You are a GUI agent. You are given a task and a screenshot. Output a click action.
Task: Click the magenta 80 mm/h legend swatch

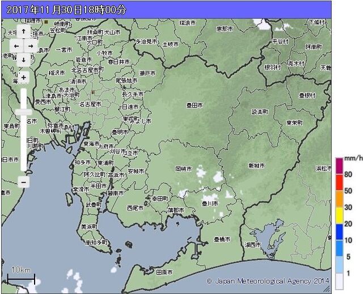click(x=339, y=166)
